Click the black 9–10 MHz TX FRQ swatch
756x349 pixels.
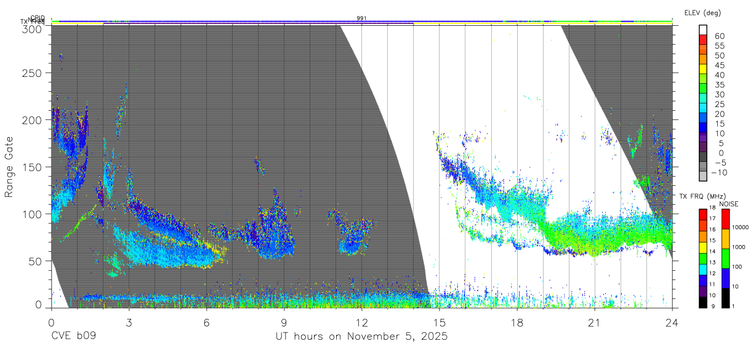(x=703, y=302)
